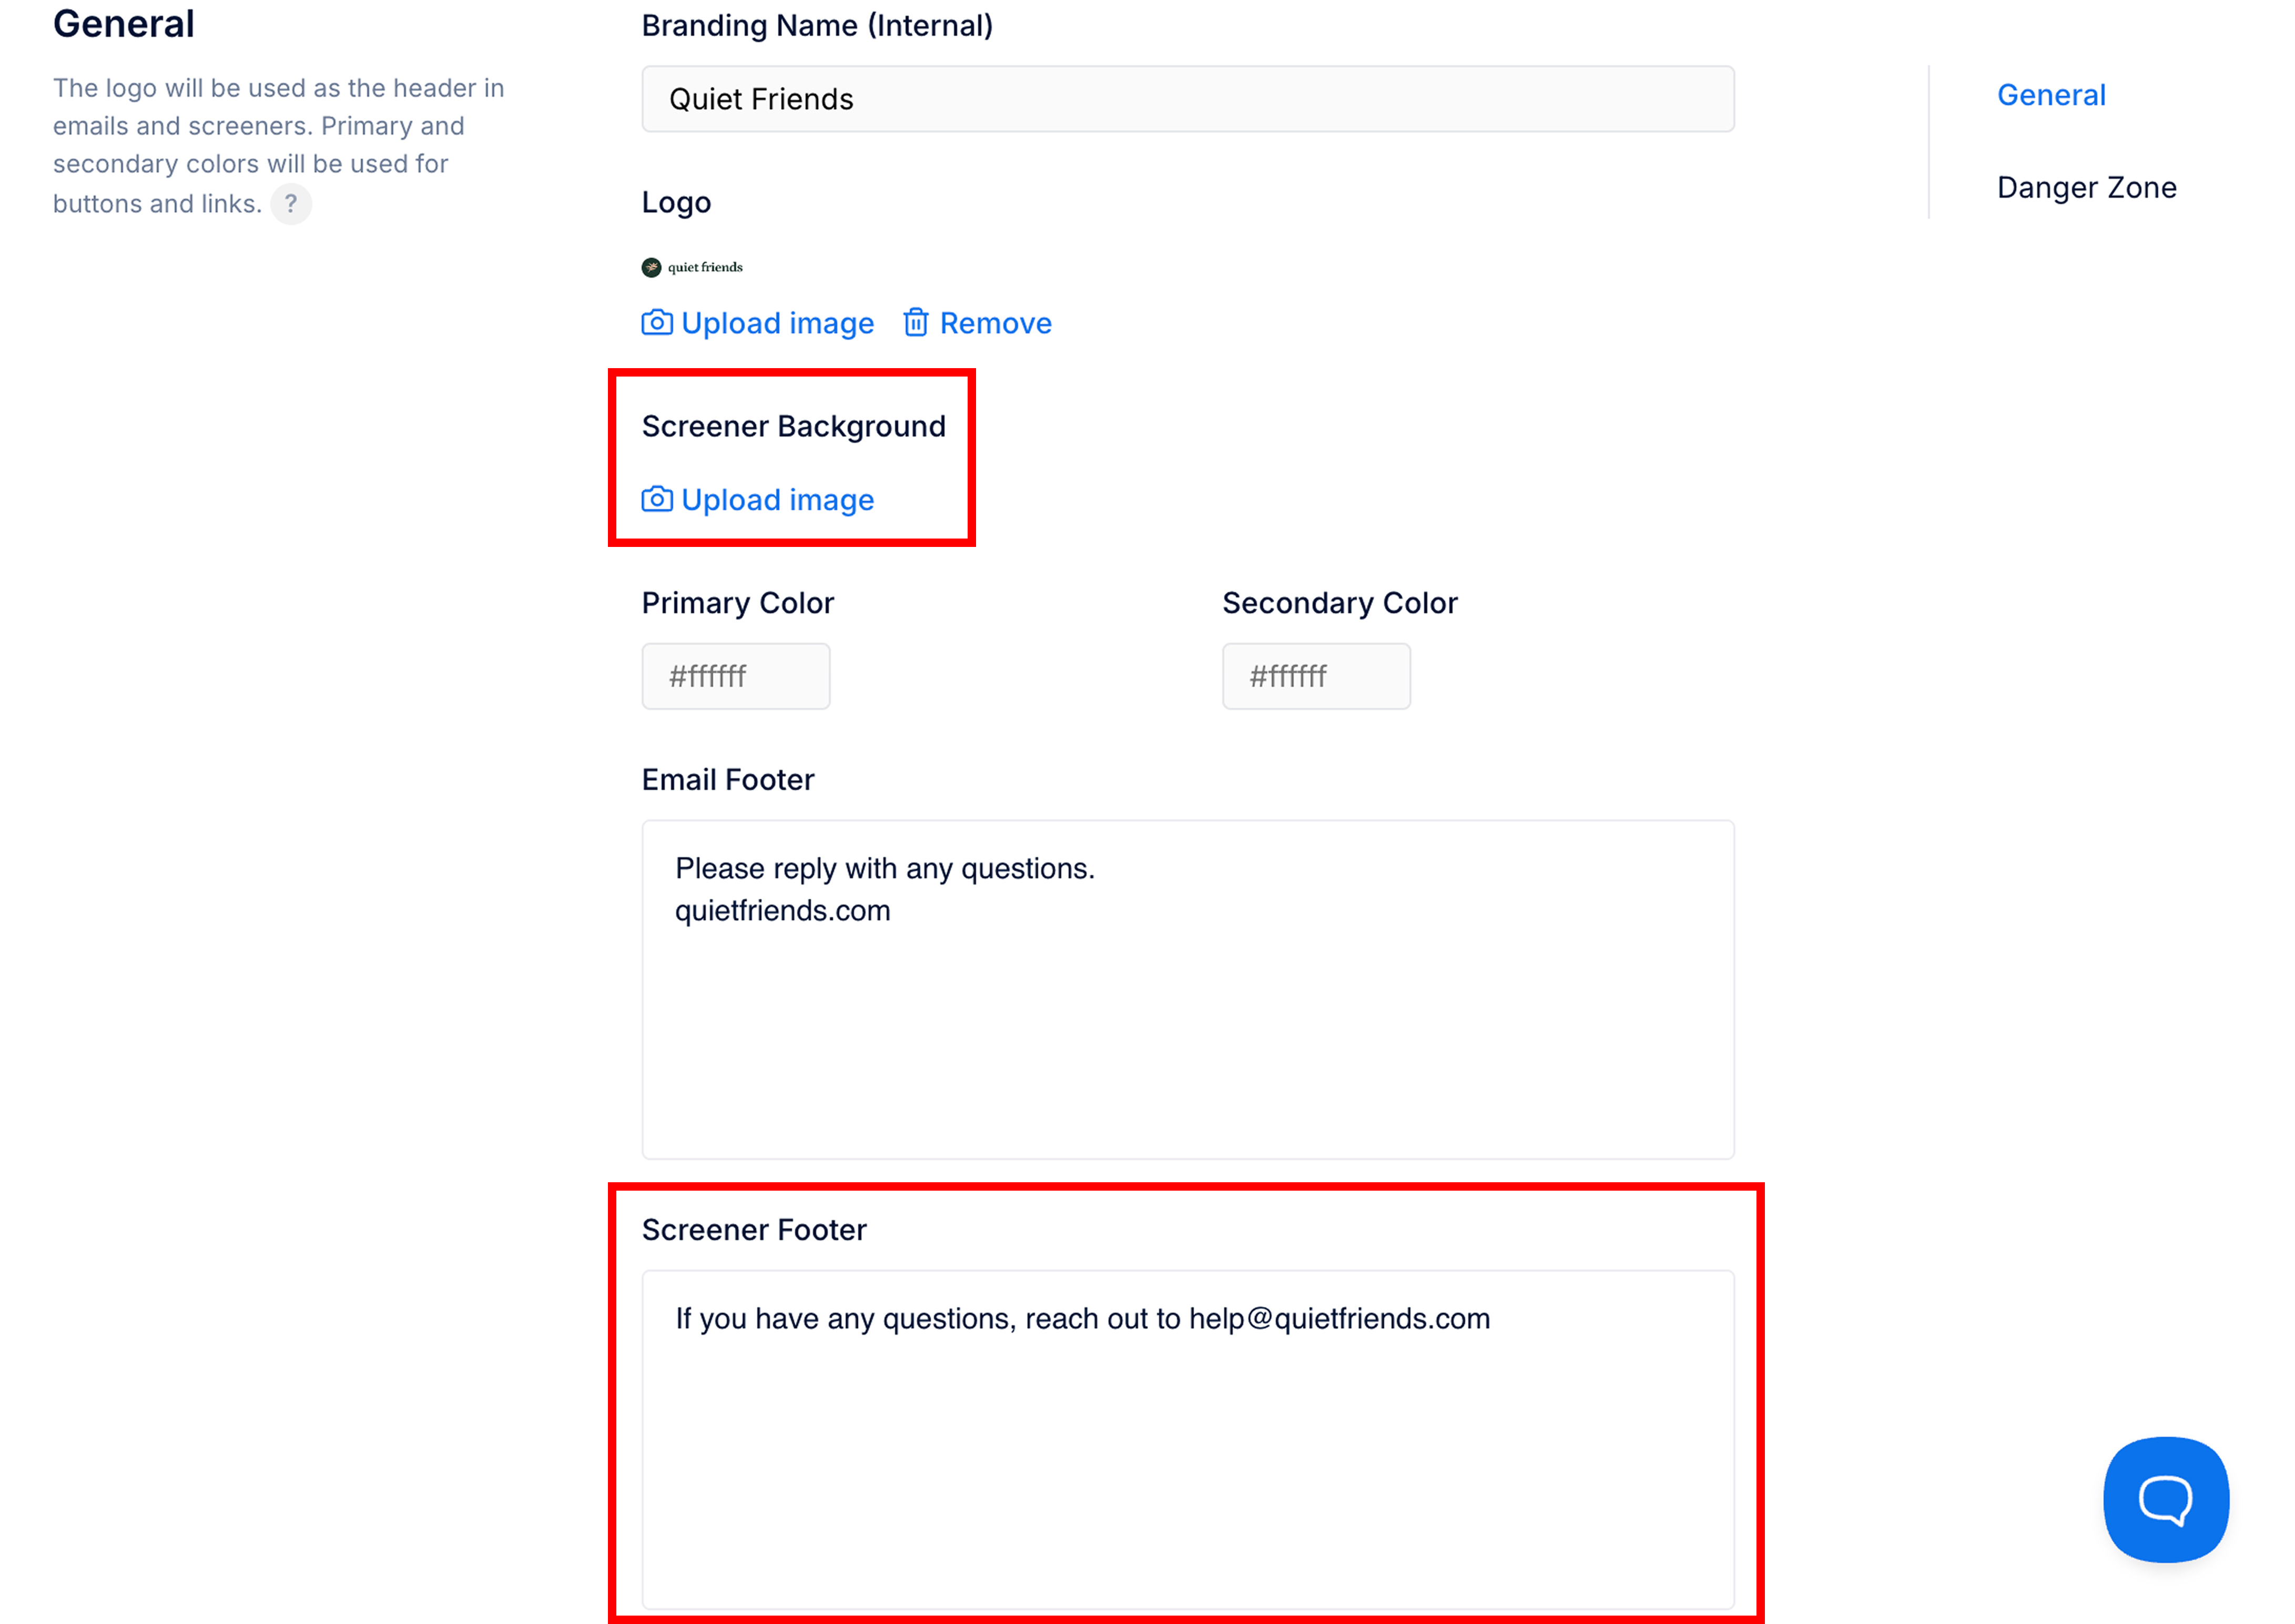Click inside the Email Footer text area

tap(1188, 990)
